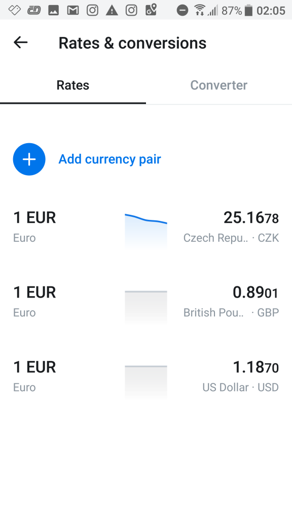Tap the first Instagram status icon
This screenshot has width=292, height=520.
point(92,11)
